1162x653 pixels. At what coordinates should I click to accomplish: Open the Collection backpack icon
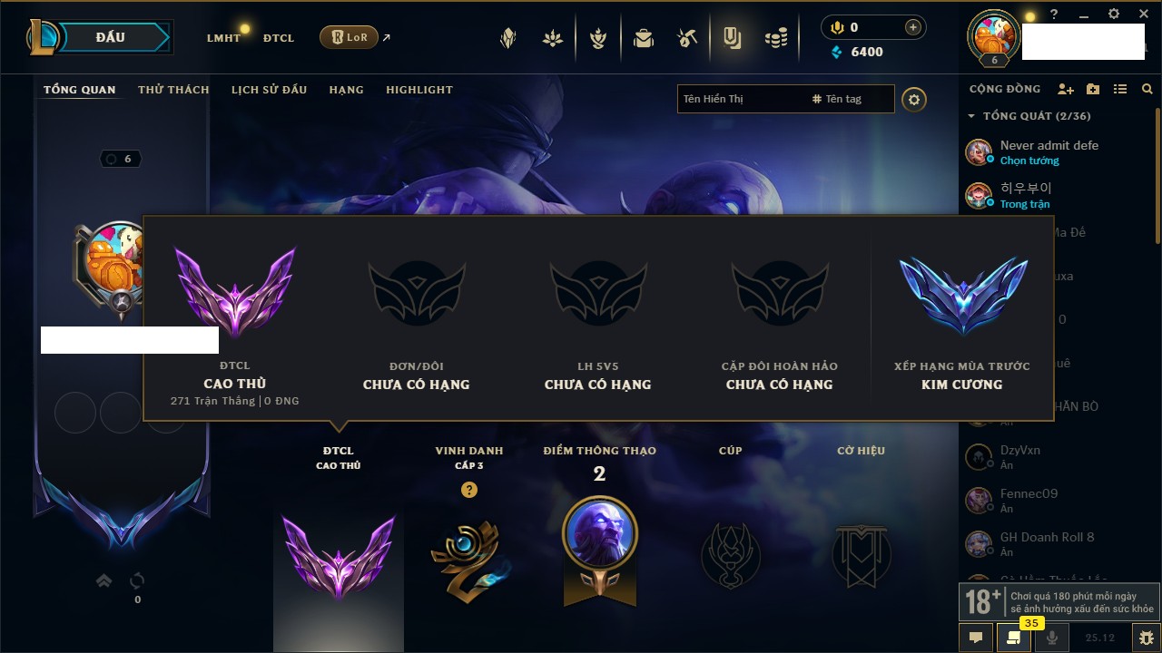pyautogui.click(x=644, y=38)
